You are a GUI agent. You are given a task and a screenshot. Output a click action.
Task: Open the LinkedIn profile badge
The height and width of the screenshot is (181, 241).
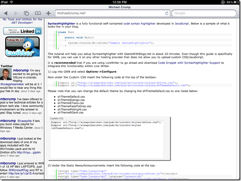click(x=23, y=31)
